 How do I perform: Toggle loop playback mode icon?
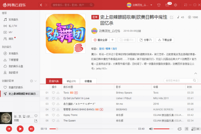(180, 129)
